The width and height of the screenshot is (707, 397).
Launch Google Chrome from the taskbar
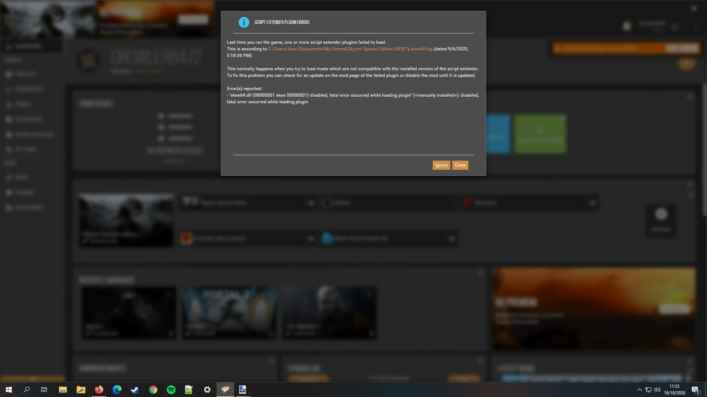[153, 390]
